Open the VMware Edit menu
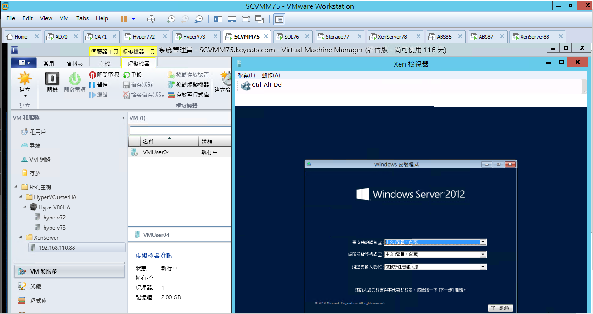The height and width of the screenshot is (314, 593). [28, 18]
